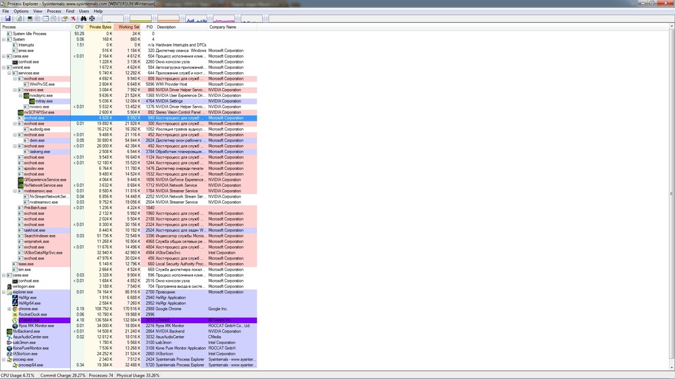Open the Process menu
The width and height of the screenshot is (675, 379).
[x=54, y=11]
